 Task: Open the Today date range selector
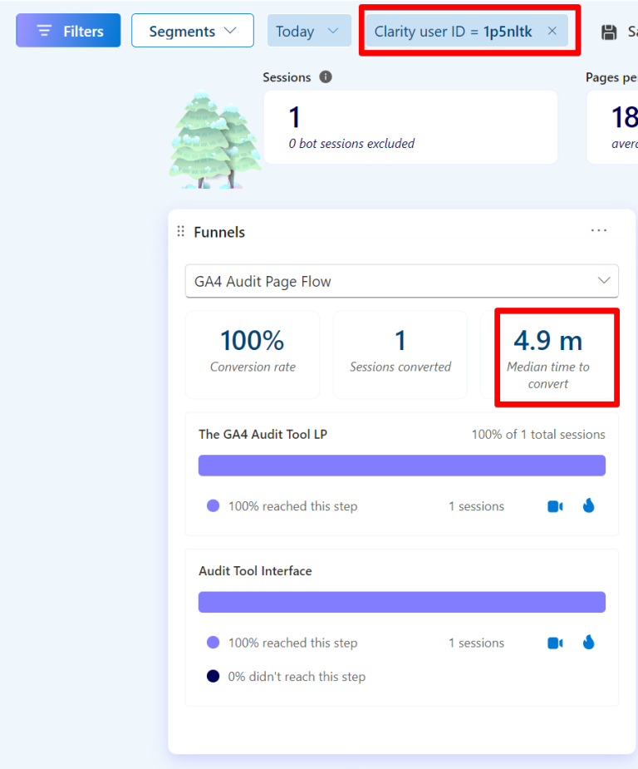click(309, 30)
